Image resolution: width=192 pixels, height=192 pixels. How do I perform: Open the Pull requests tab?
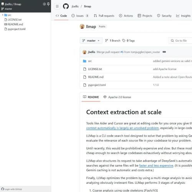point(104,16)
